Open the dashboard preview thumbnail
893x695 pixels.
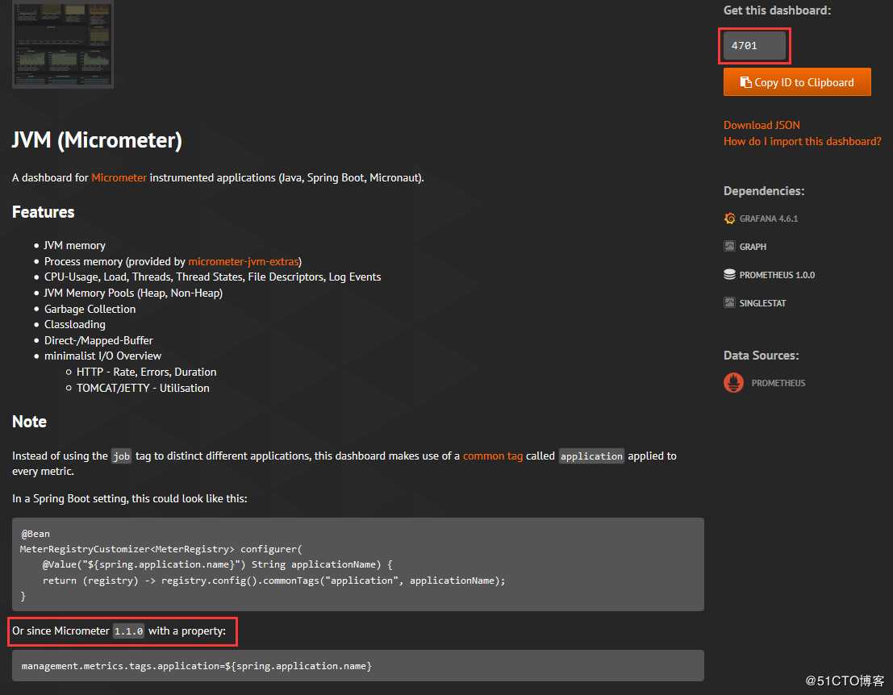point(63,44)
